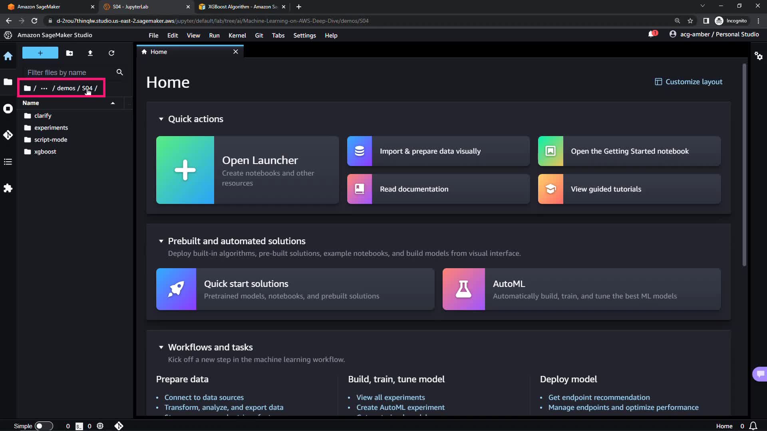This screenshot has height=431, width=767.
Task: Toggle Name column sort order arrow
Action: click(113, 103)
